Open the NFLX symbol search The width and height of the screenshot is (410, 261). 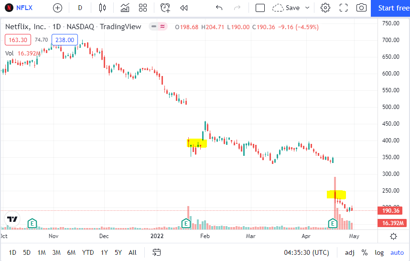(19, 8)
